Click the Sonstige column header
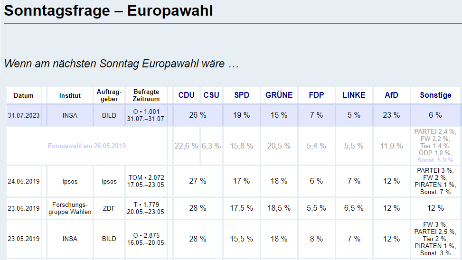The height and width of the screenshot is (260, 462). pos(435,95)
